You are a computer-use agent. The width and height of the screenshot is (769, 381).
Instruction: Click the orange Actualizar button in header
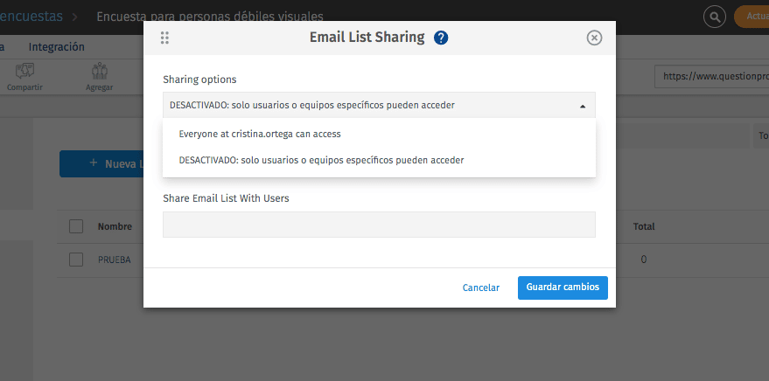point(752,17)
